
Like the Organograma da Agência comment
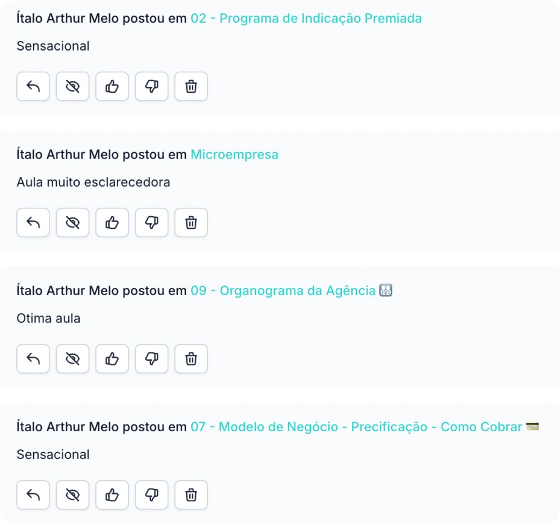point(112,359)
